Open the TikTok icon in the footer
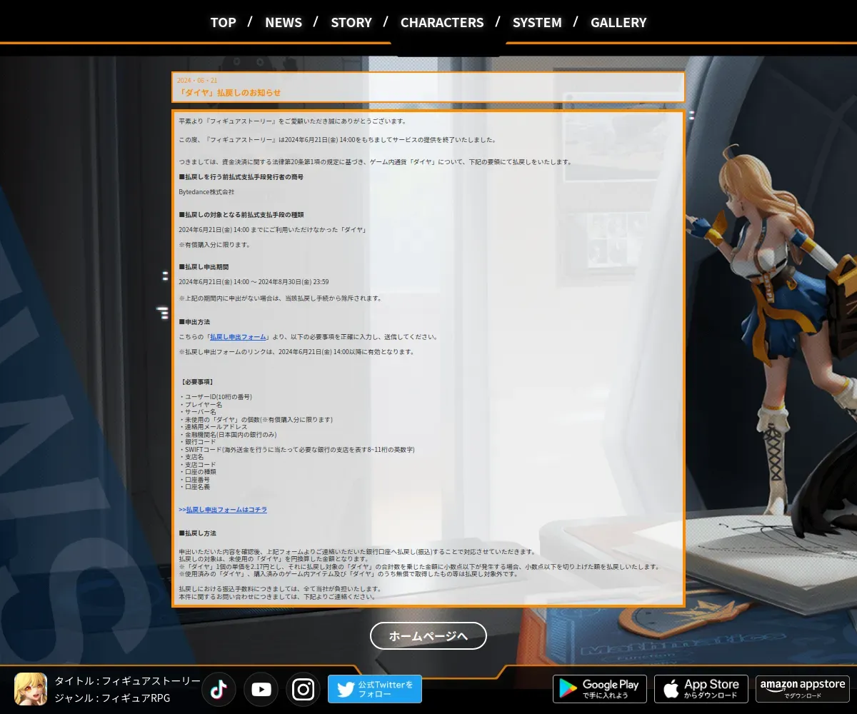This screenshot has width=857, height=714. click(x=219, y=689)
